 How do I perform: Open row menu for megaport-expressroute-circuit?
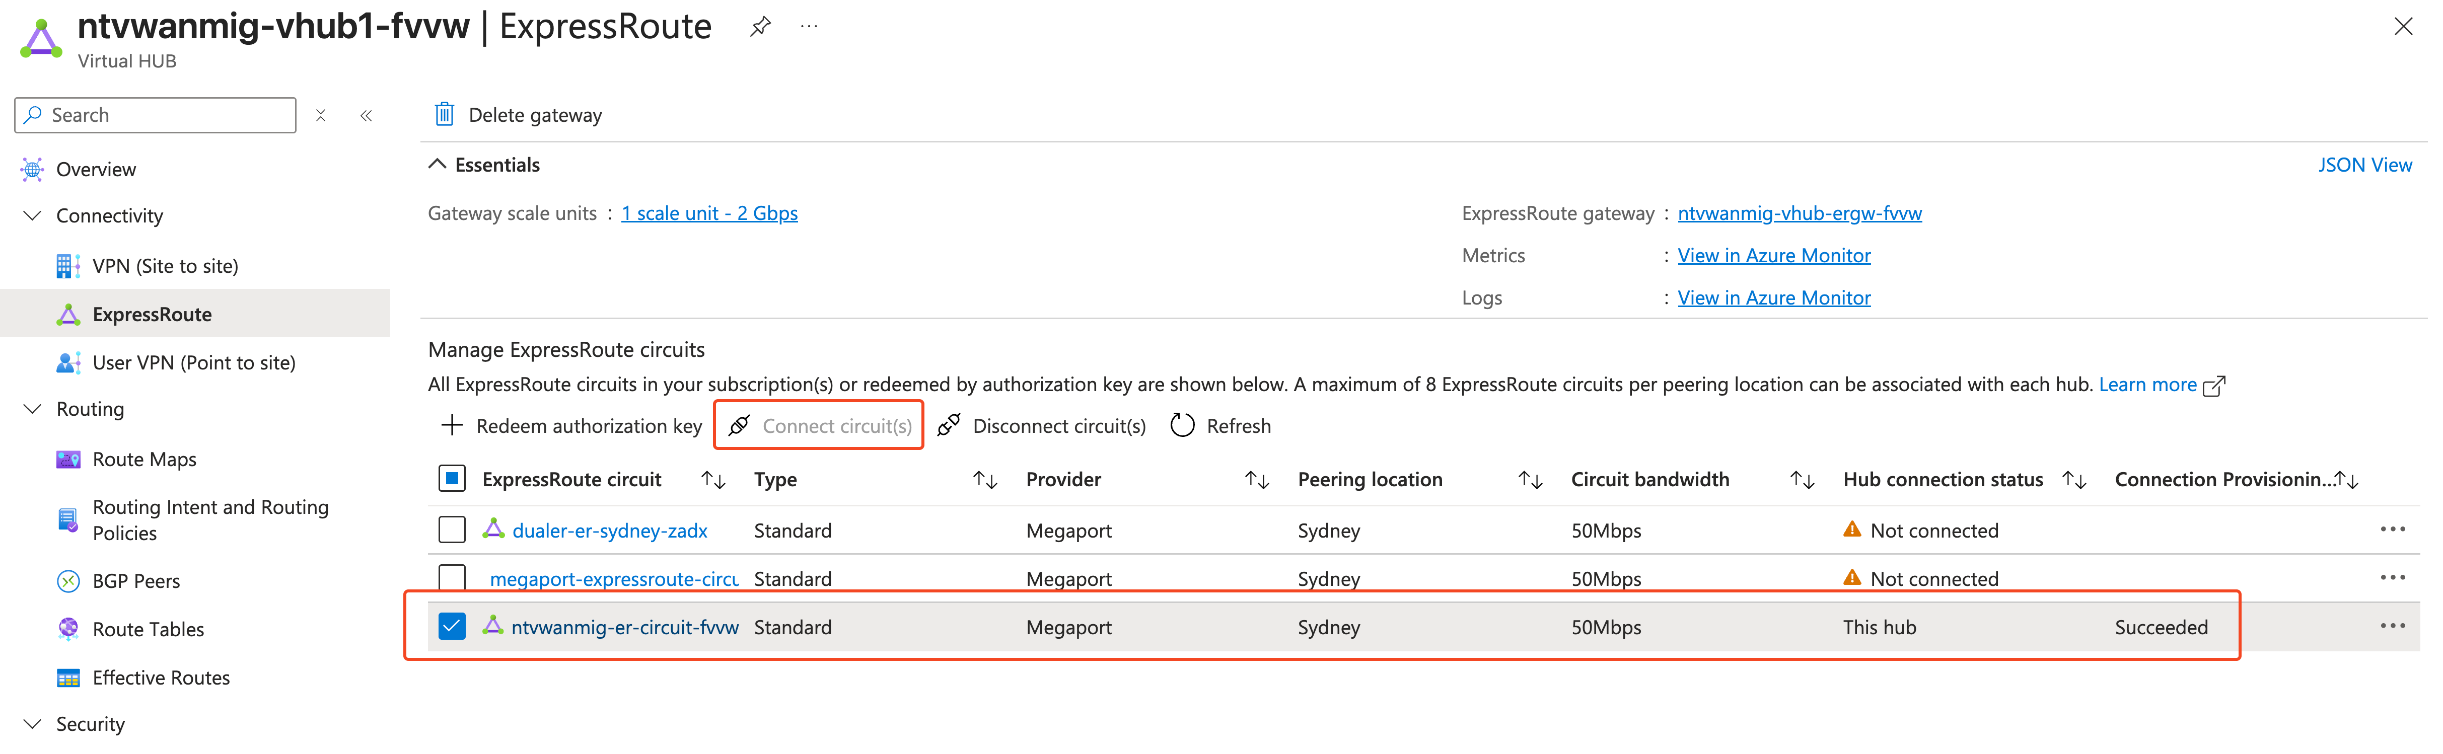(2392, 578)
